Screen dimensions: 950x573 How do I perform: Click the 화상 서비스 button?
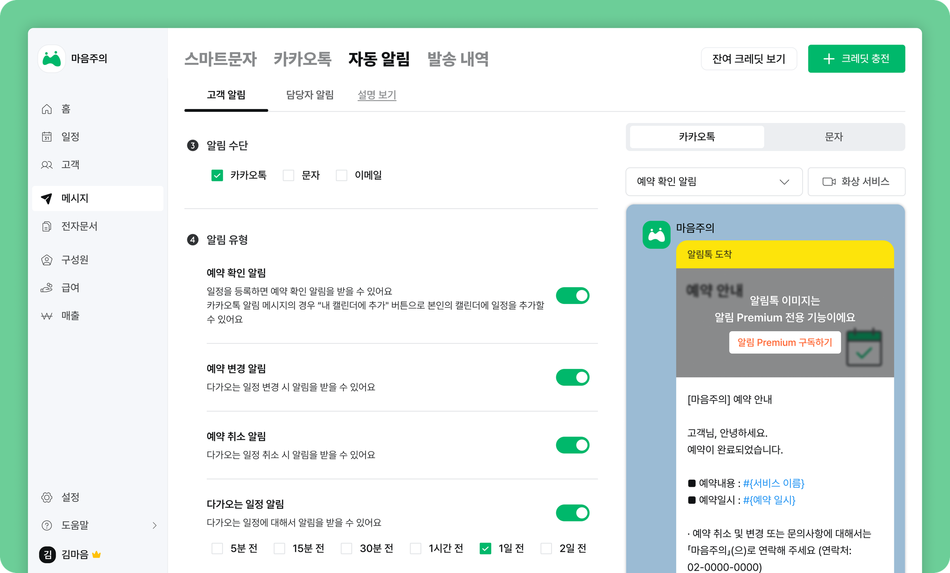pos(856,181)
